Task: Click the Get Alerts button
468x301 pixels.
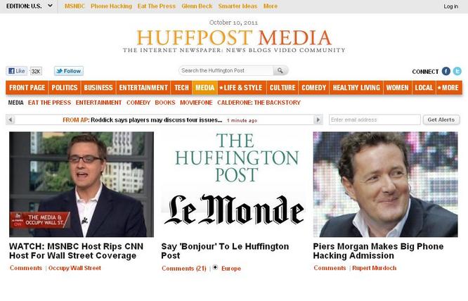Action: click(x=441, y=120)
